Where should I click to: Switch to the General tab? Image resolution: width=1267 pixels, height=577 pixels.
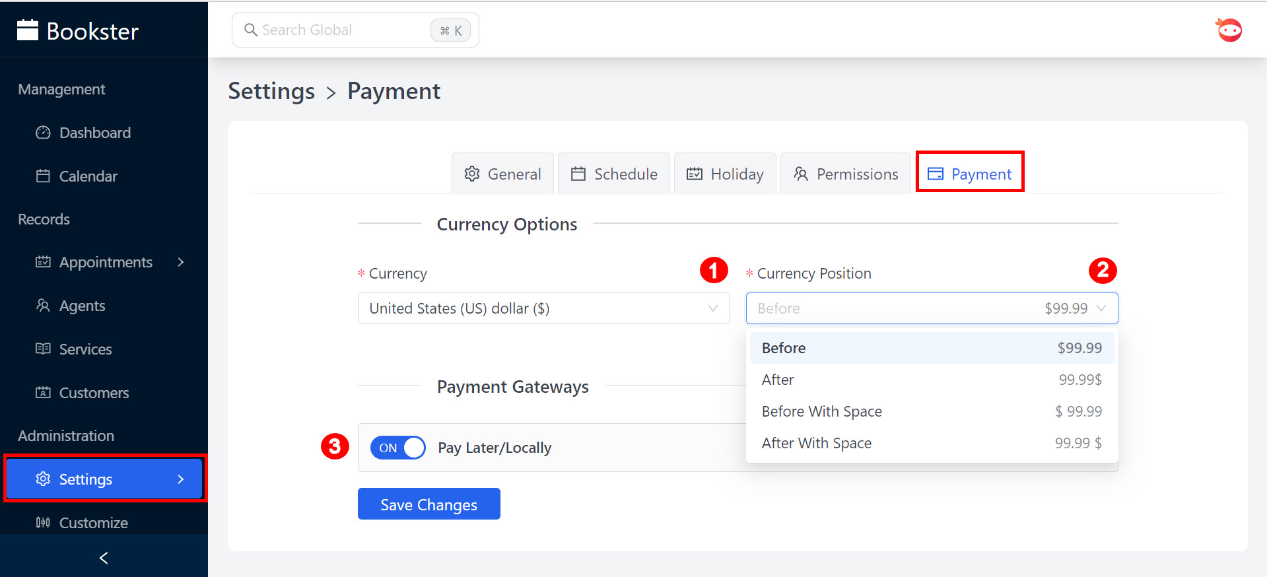click(x=502, y=174)
